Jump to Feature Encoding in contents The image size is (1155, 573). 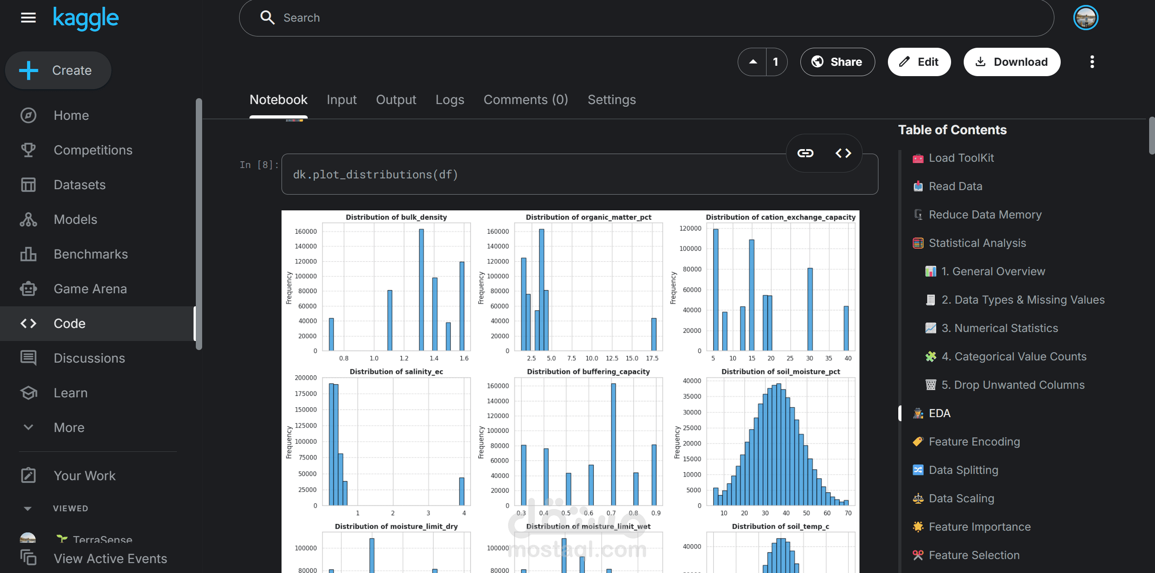[974, 441]
